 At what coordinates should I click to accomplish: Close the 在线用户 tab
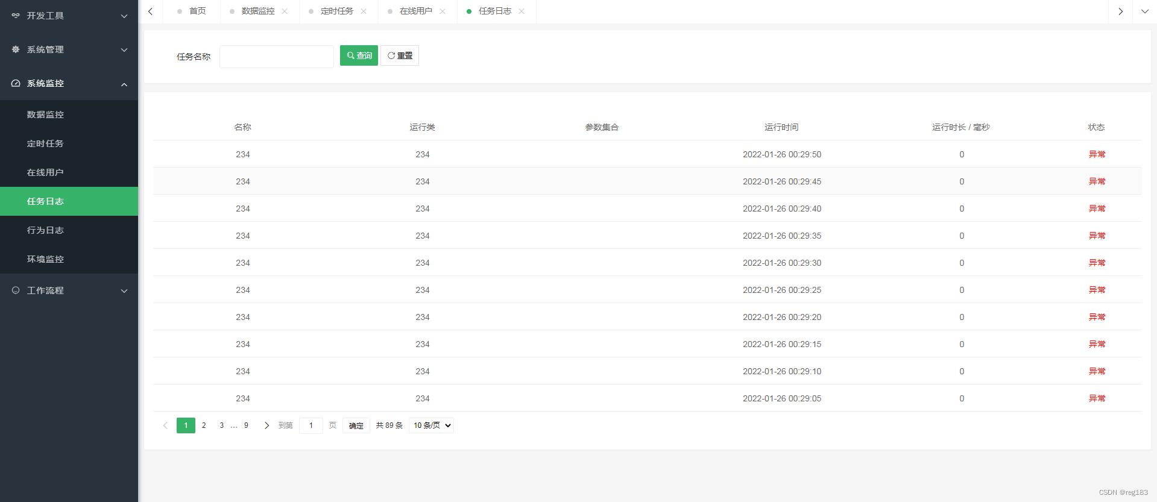443,11
